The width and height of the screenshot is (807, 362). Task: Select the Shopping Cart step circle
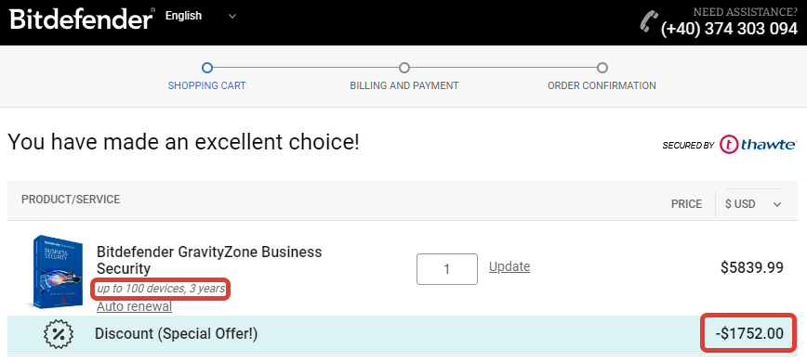[207, 68]
